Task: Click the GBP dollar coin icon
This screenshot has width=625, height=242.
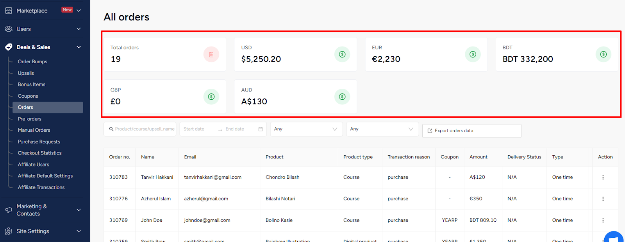Action: click(211, 97)
